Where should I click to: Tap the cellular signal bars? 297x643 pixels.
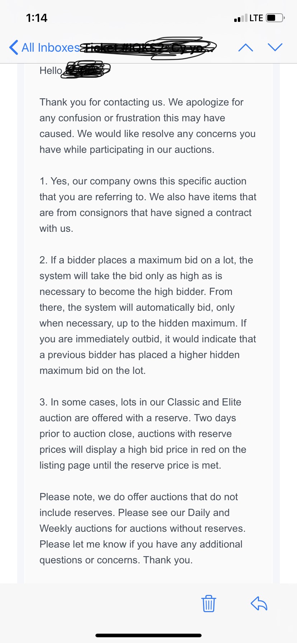[x=240, y=18]
